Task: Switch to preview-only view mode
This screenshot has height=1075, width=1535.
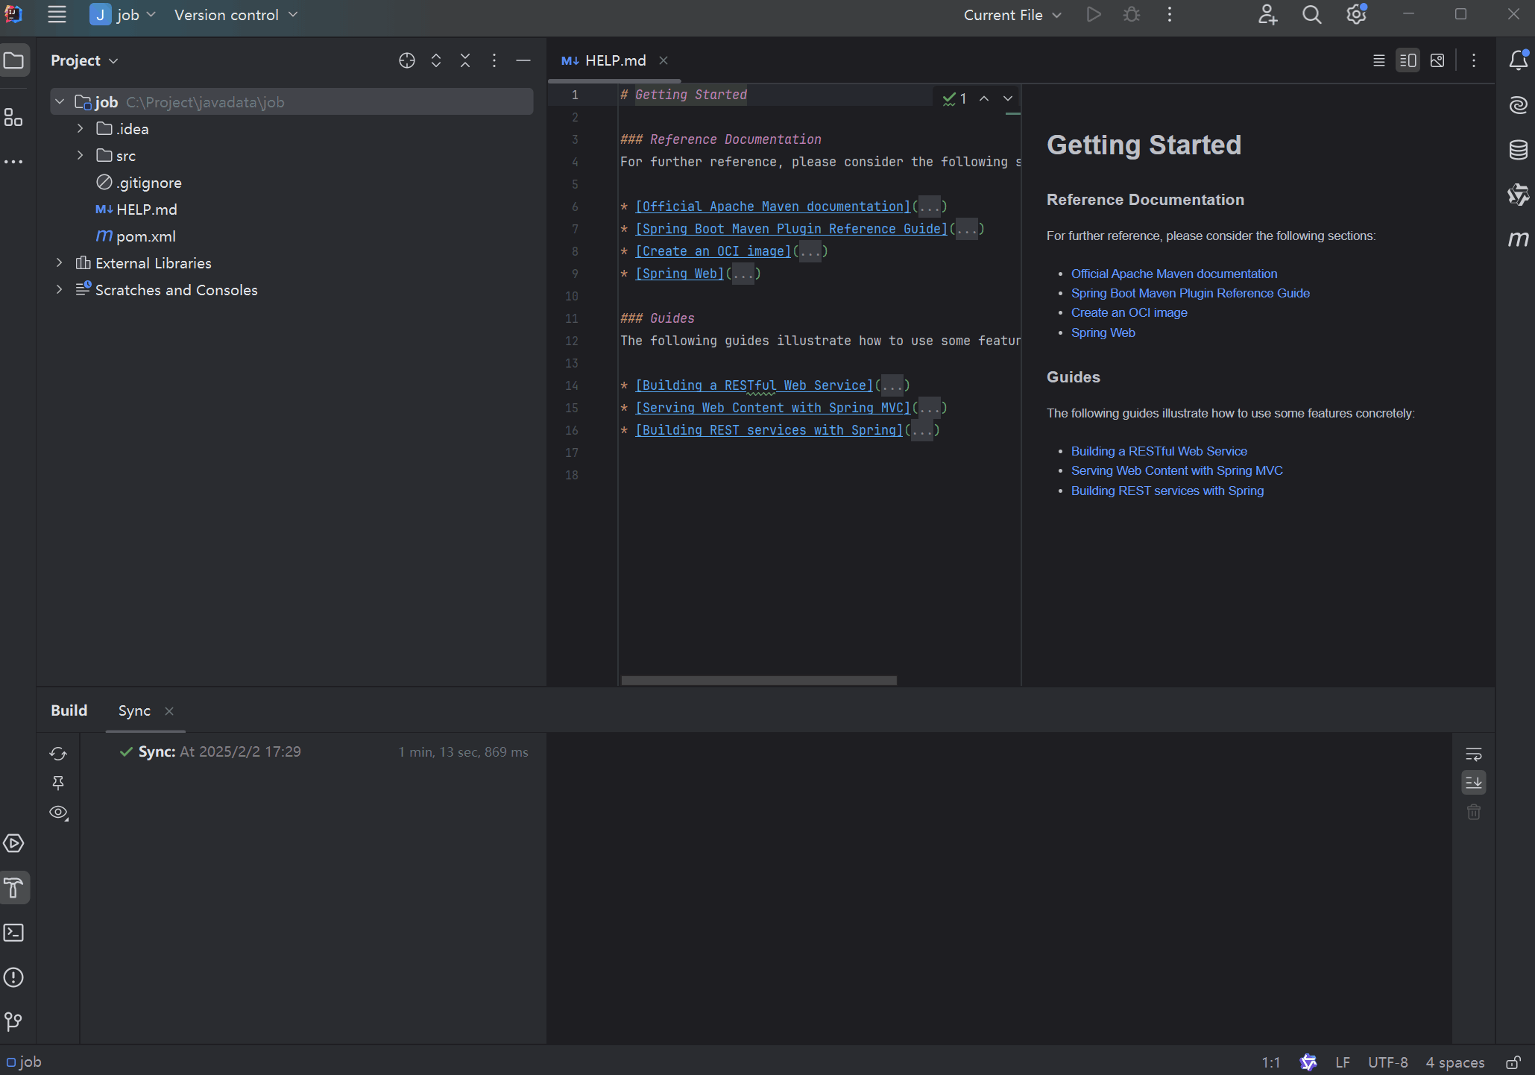Action: 1437,60
